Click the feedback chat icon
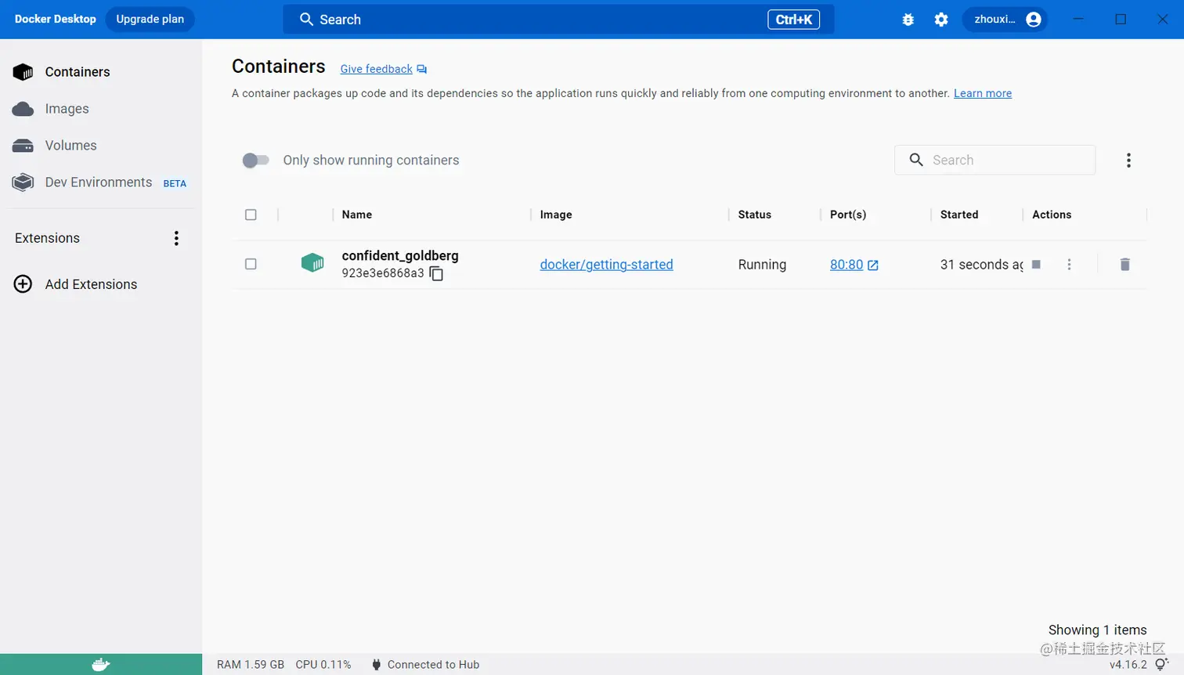Image resolution: width=1184 pixels, height=675 pixels. click(x=422, y=69)
